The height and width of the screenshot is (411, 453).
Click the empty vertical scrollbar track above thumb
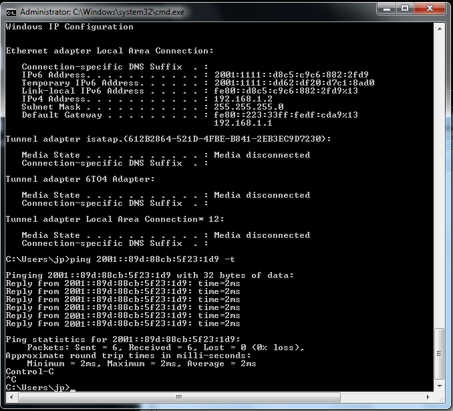440,180
